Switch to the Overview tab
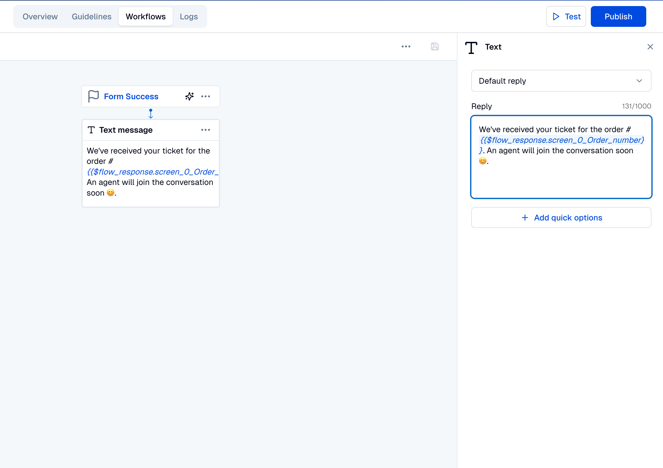The width and height of the screenshot is (663, 468). [x=40, y=17]
